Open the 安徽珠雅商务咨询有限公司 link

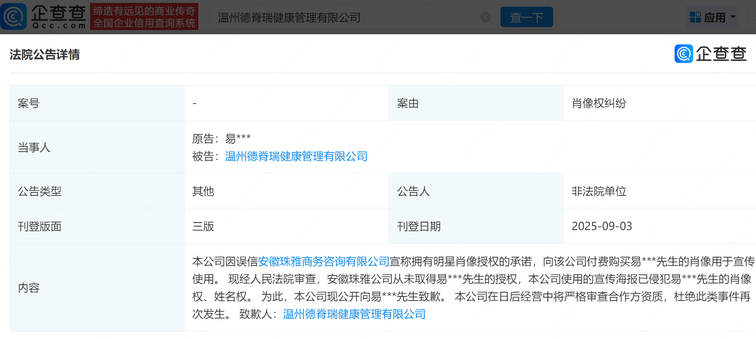[x=324, y=262]
